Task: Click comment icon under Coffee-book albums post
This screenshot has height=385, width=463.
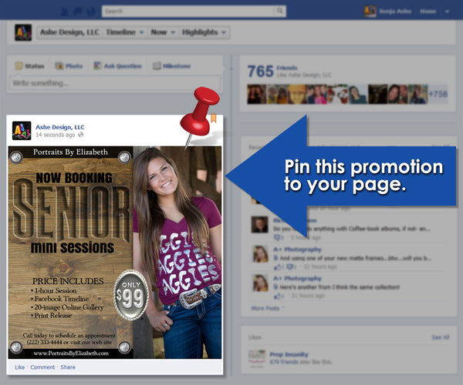Action: (x=278, y=237)
